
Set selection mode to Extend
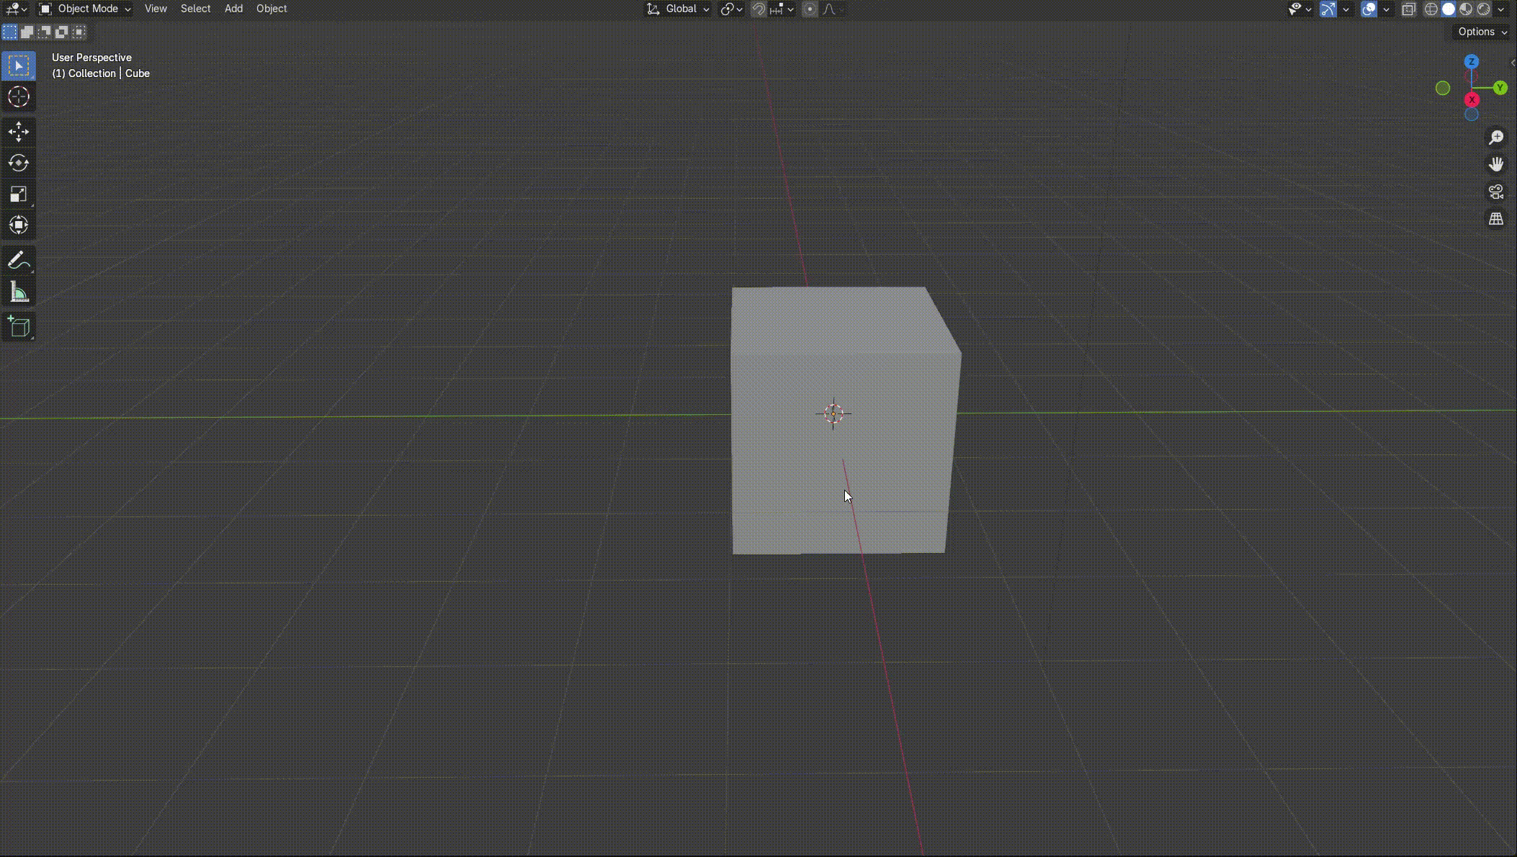click(27, 32)
